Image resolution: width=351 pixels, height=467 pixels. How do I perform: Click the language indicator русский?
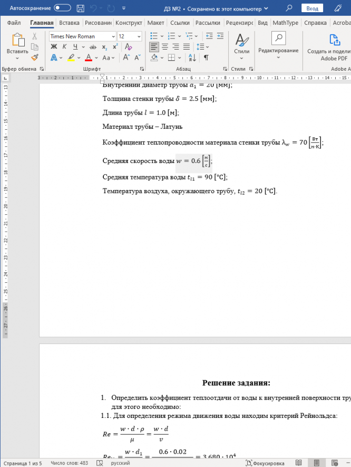(x=121, y=463)
